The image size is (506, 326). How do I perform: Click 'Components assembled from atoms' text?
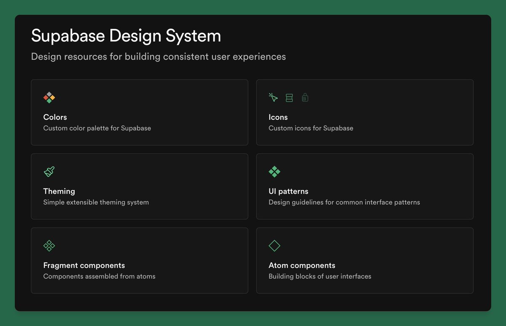[x=100, y=277]
